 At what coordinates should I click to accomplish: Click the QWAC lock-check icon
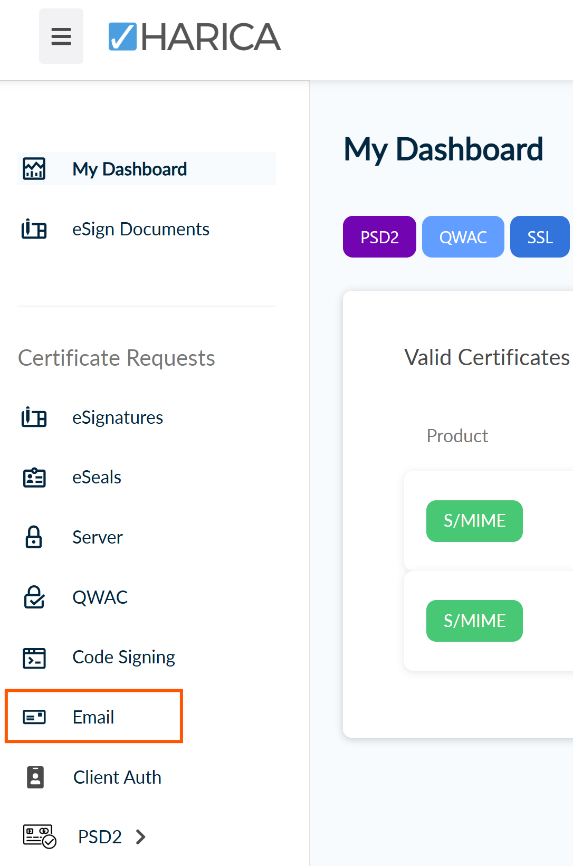pyautogui.click(x=34, y=597)
